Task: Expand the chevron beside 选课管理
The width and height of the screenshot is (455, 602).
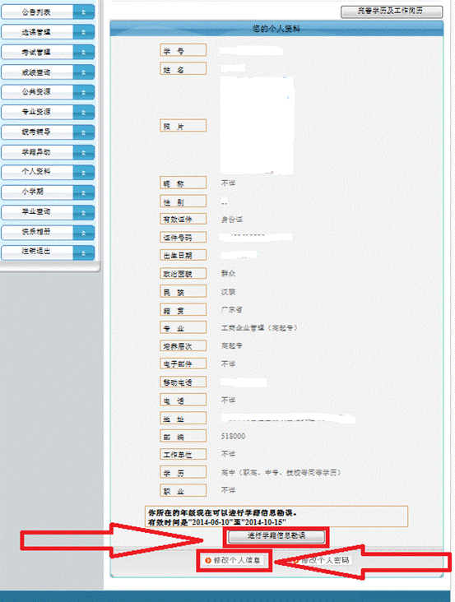Action: coord(84,32)
